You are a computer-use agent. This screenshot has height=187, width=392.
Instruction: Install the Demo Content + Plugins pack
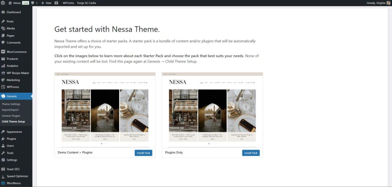click(144, 153)
